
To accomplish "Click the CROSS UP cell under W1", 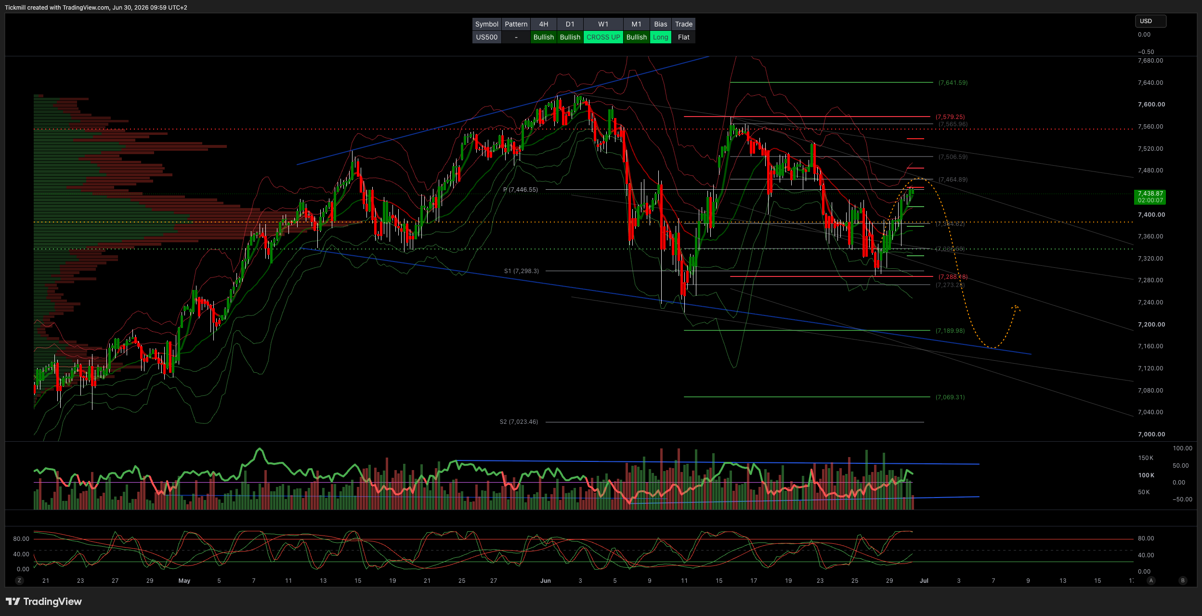I will (x=603, y=37).
